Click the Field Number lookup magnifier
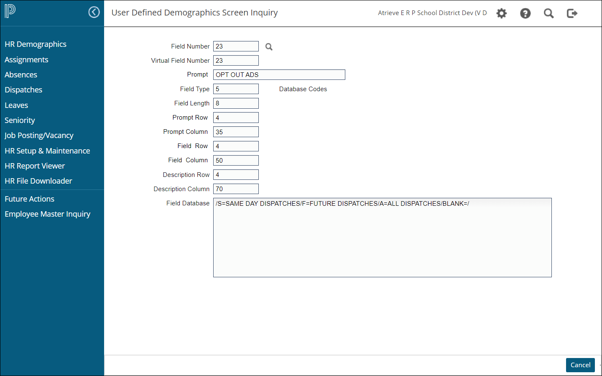This screenshot has height=376, width=602. click(x=269, y=47)
